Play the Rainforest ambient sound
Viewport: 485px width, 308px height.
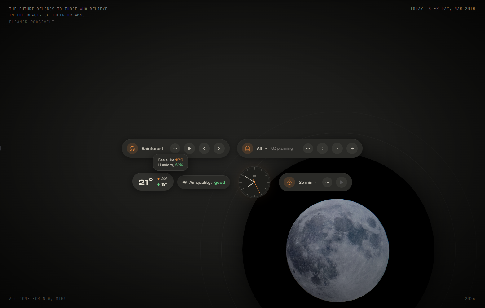(x=189, y=148)
